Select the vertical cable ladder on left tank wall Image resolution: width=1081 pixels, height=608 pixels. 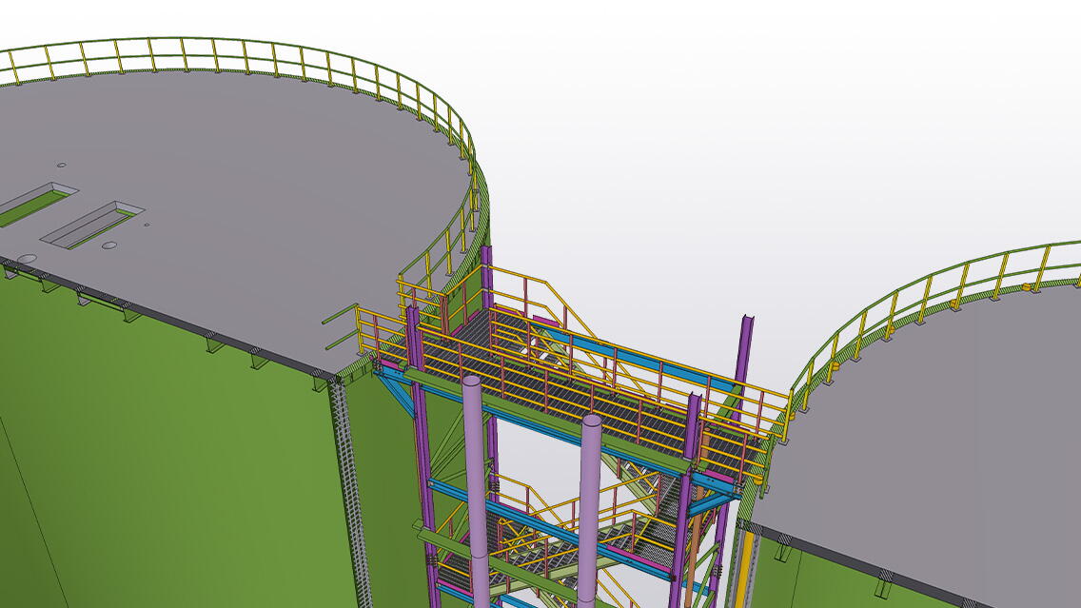[x=350, y=493]
